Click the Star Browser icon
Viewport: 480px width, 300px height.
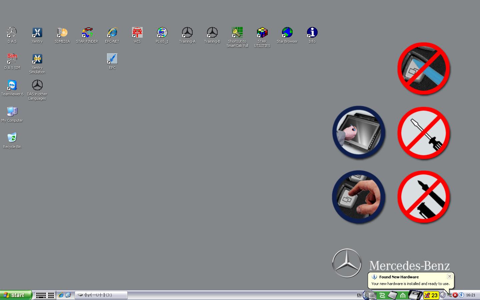(287, 33)
